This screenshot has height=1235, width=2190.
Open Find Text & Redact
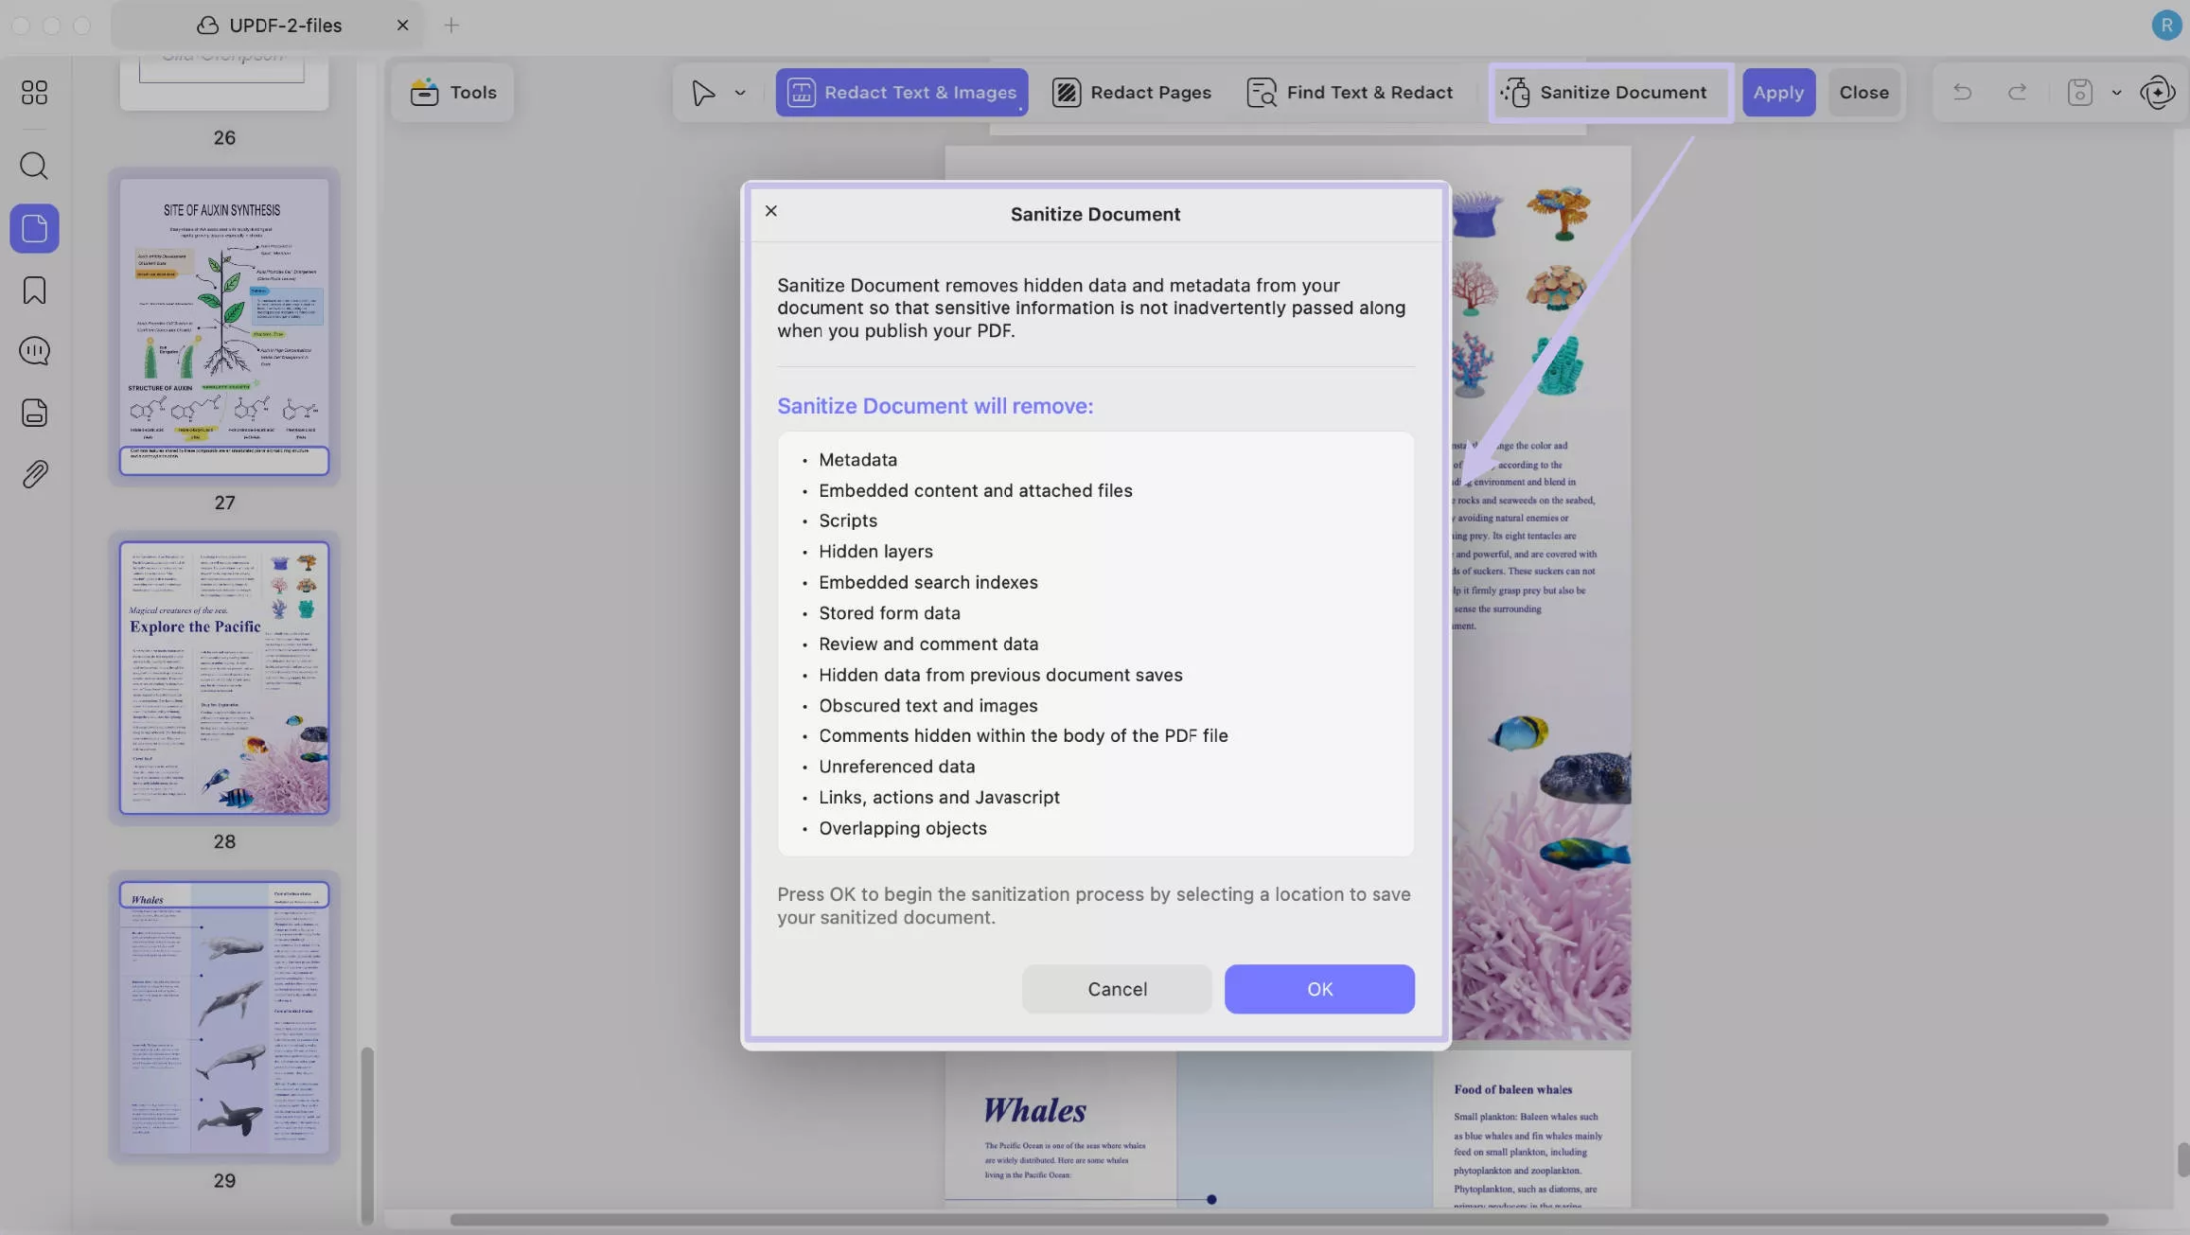click(1350, 92)
